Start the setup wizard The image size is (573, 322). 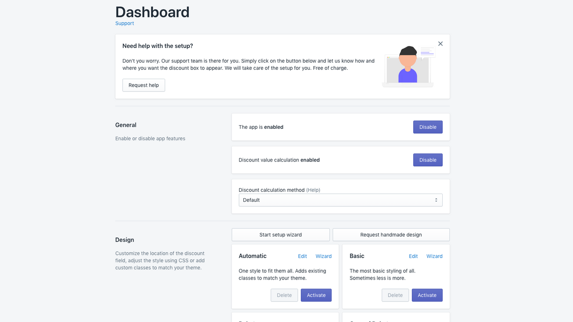(280, 234)
